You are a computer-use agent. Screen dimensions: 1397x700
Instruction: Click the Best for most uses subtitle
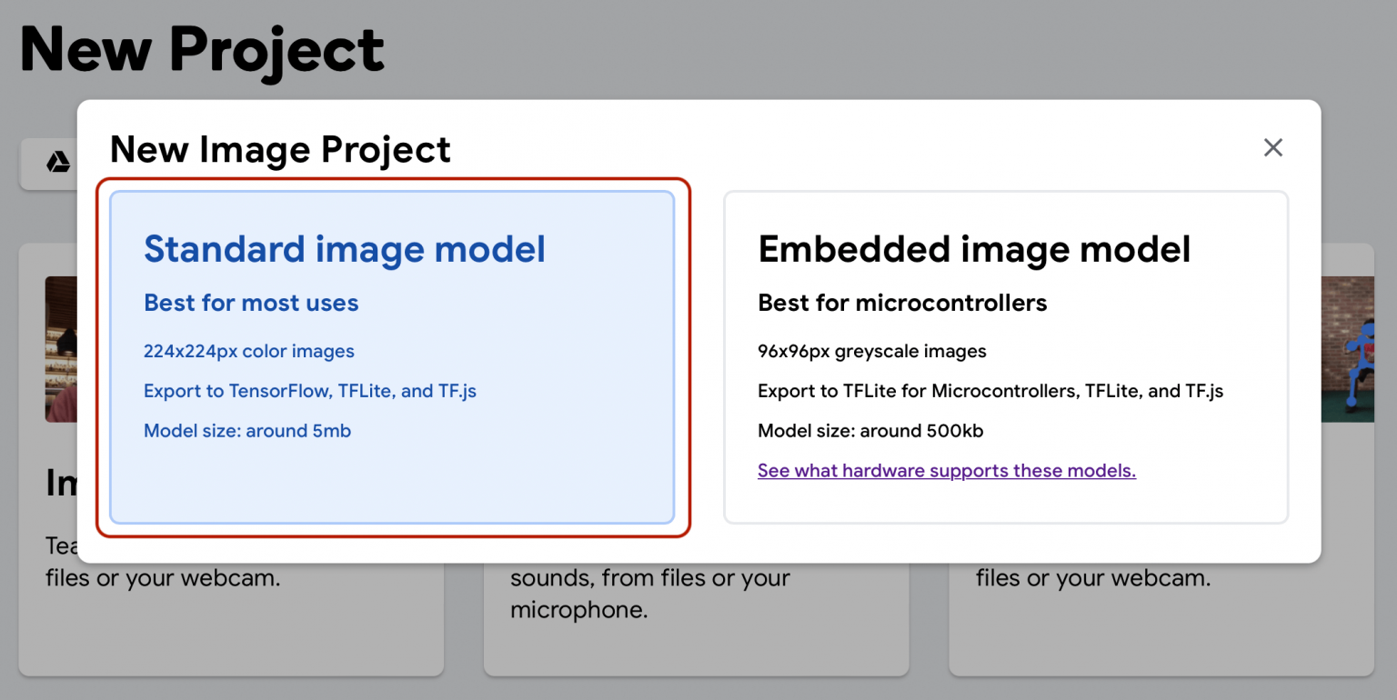251,303
